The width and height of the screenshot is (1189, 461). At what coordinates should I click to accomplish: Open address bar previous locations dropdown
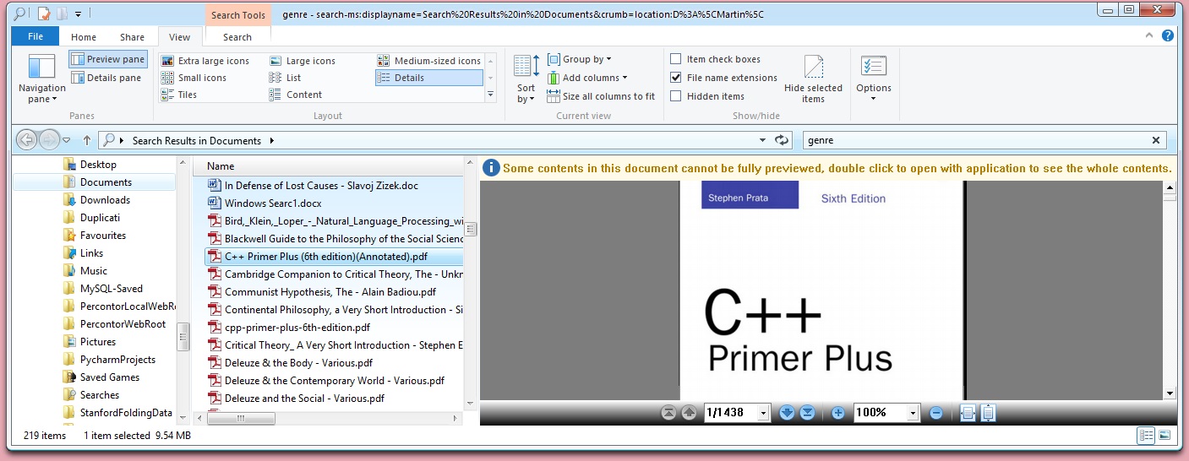click(x=762, y=140)
